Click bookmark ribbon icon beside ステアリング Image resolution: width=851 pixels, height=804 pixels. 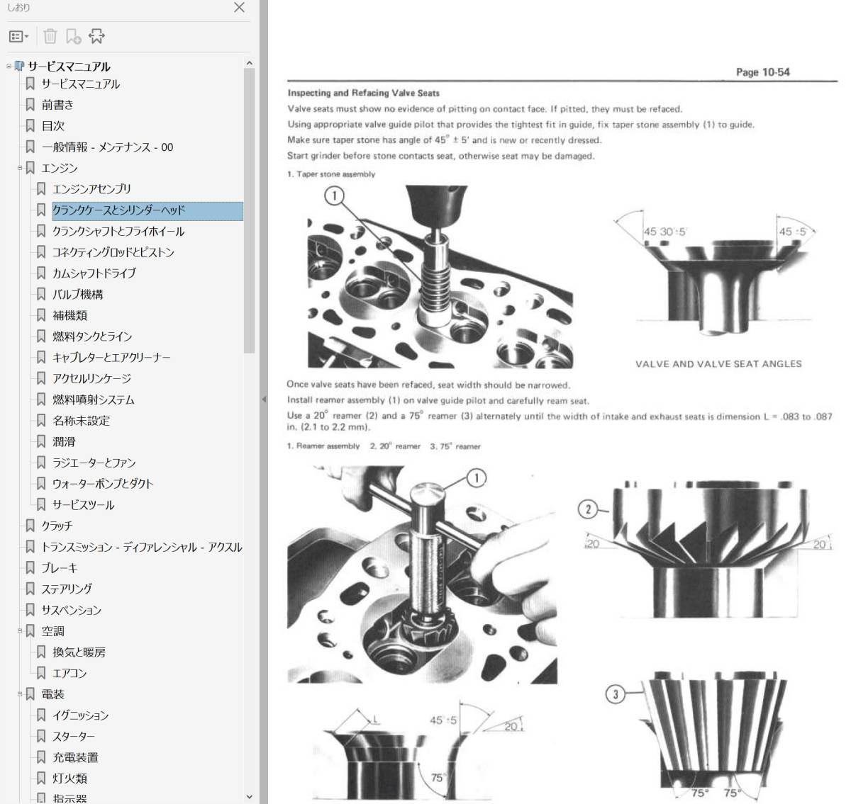point(30,589)
